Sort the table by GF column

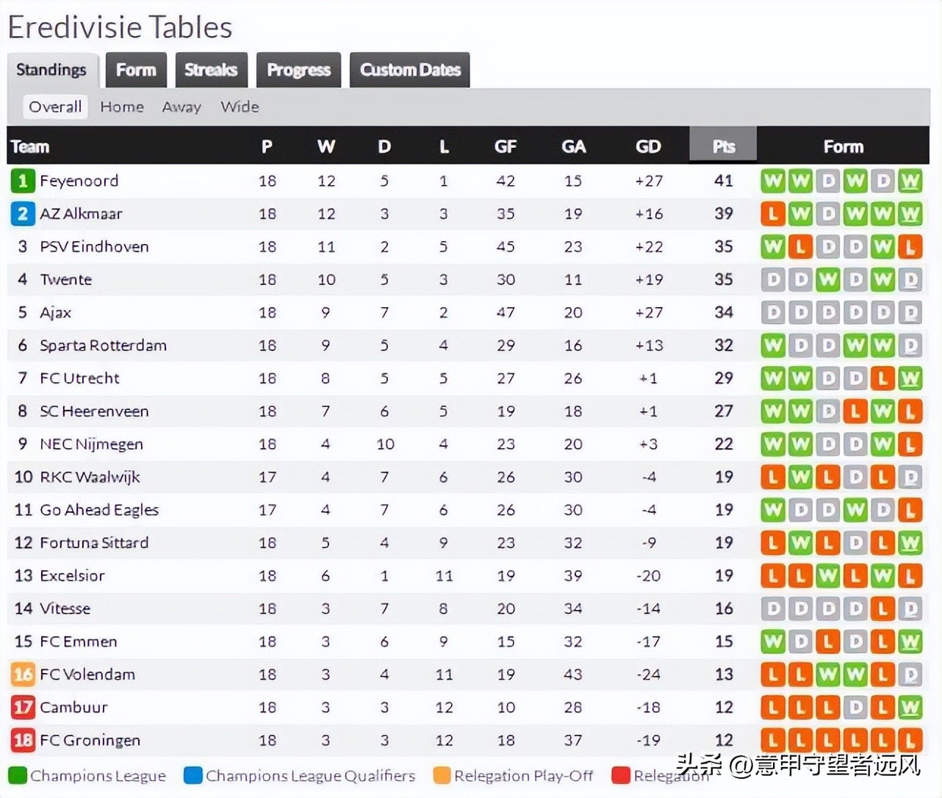pyautogui.click(x=506, y=146)
